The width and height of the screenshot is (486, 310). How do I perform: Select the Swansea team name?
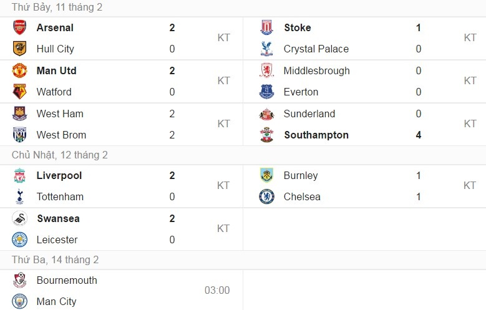tap(58, 219)
